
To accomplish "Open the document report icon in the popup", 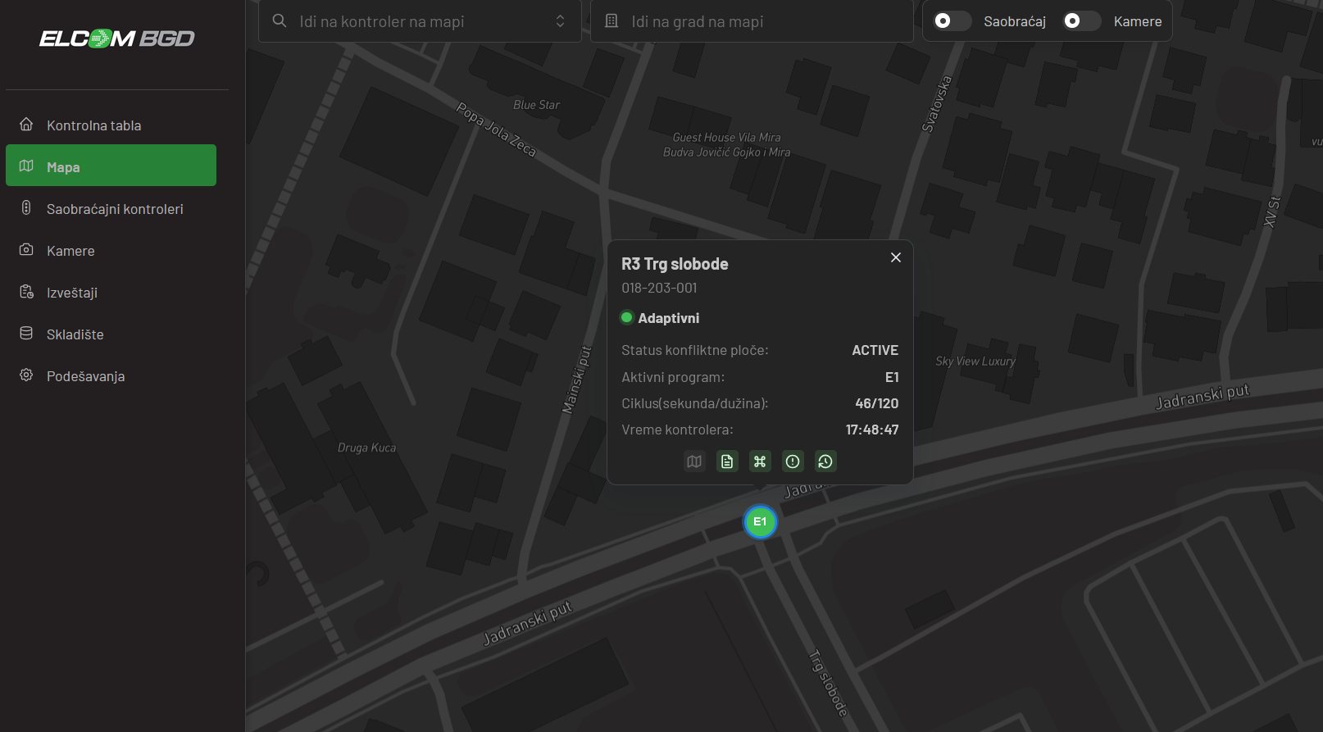I will tap(727, 461).
